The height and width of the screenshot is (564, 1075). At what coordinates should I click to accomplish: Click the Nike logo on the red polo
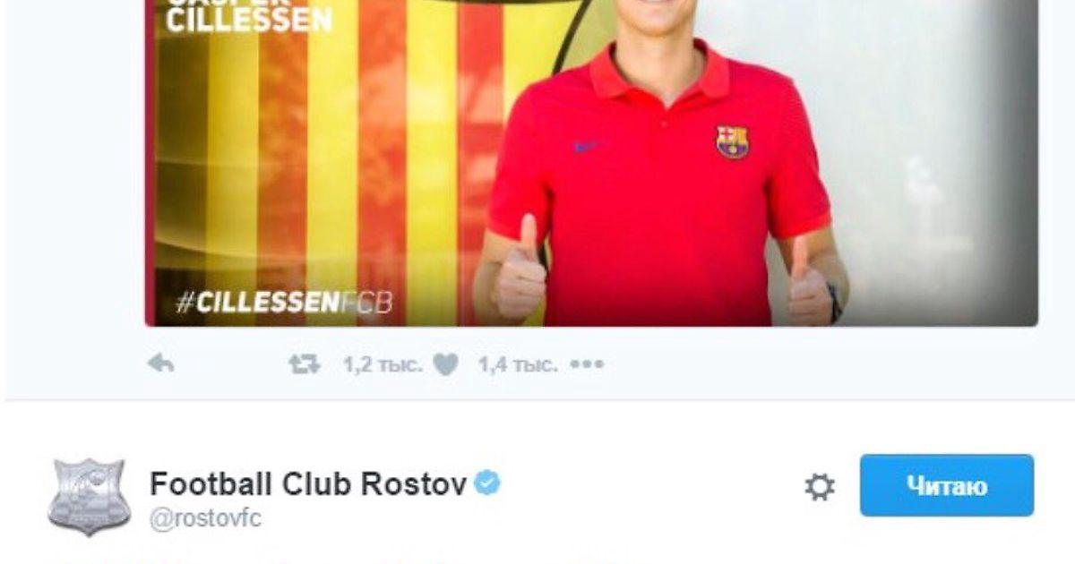point(587,145)
